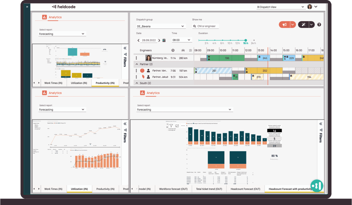Image resolution: width=352 pixels, height=205 pixels.
Task: Switch to Work Times (IN) tab in top-left panel
Action: [53, 83]
